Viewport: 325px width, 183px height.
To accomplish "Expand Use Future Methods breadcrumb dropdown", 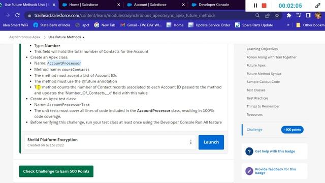I will pyautogui.click(x=67, y=37).
